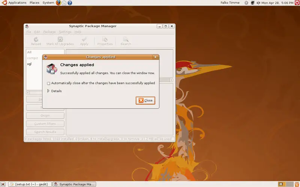Click the Show Desktop icon in bottom panel

pos(3,184)
